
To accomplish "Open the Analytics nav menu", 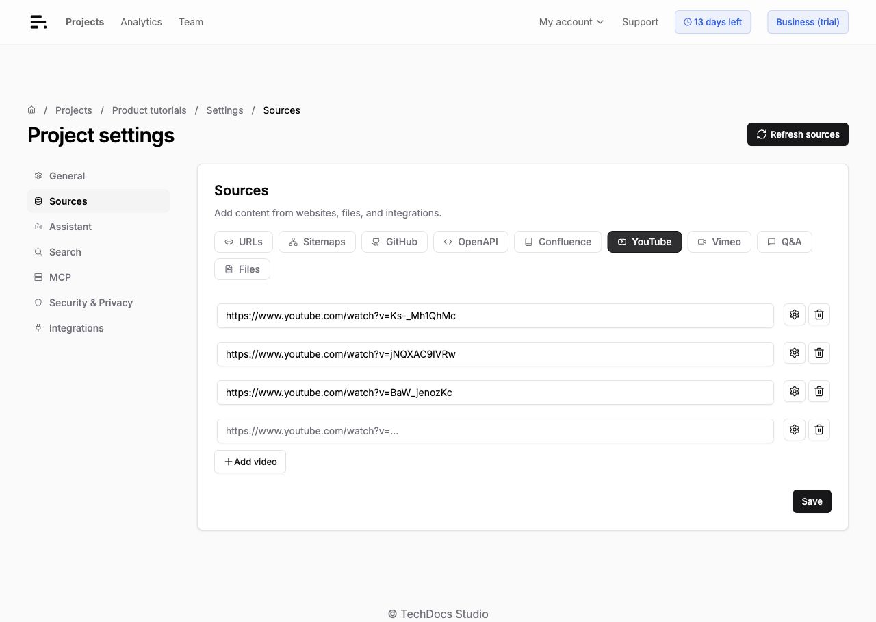I will 141,22.
